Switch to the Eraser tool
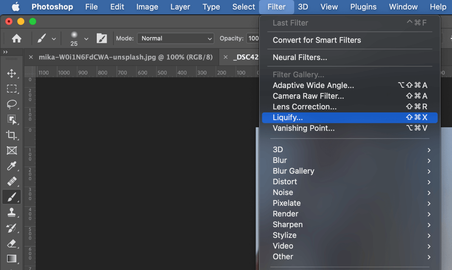The height and width of the screenshot is (270, 452). tap(12, 243)
